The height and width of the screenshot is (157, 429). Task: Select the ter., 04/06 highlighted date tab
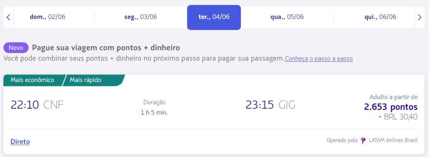point(214,17)
